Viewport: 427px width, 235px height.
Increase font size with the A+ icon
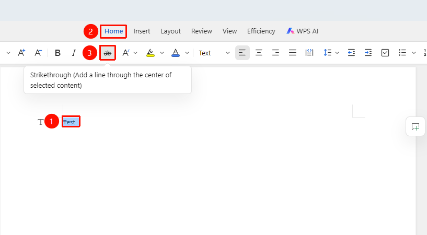tap(21, 53)
